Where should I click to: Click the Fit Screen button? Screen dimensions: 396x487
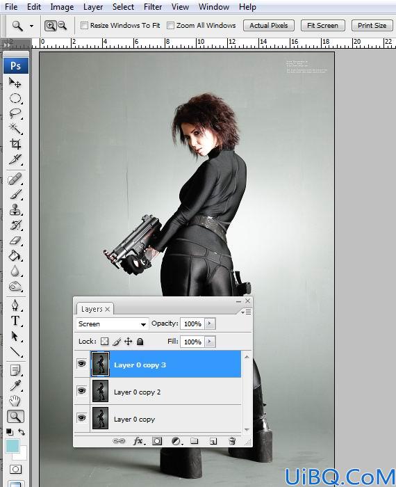323,26
